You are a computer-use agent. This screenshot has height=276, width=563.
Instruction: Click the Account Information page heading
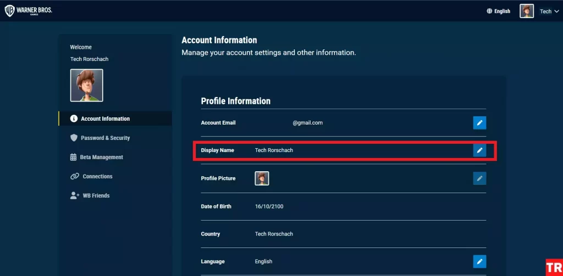pos(219,40)
